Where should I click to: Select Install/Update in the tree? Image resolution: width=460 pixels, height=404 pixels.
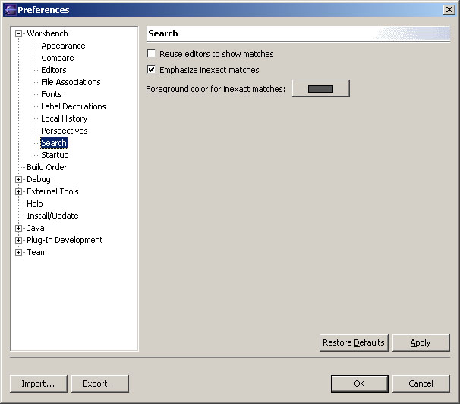[x=52, y=216]
